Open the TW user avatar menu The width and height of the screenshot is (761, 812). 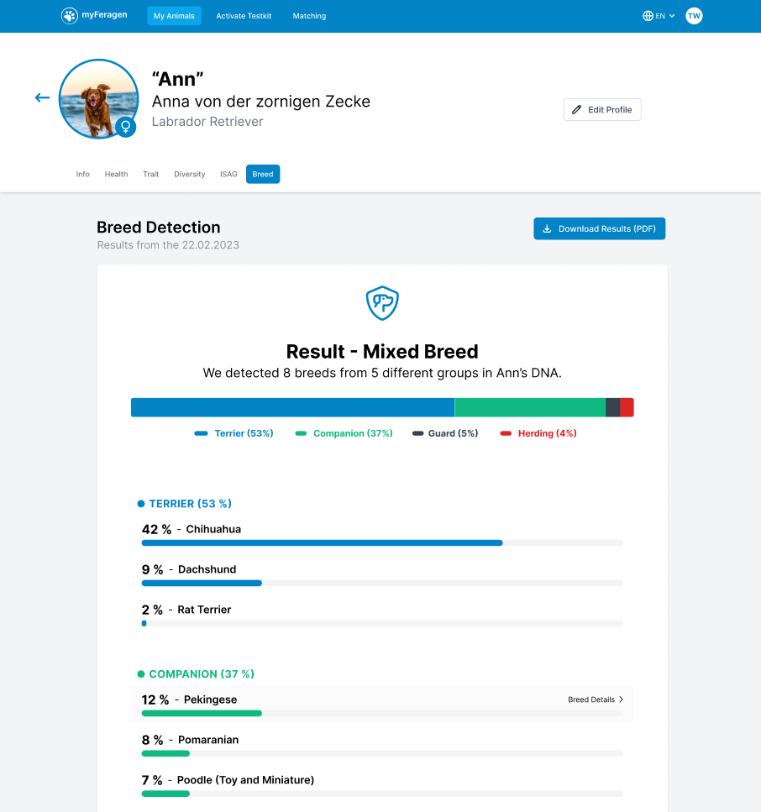tap(694, 16)
